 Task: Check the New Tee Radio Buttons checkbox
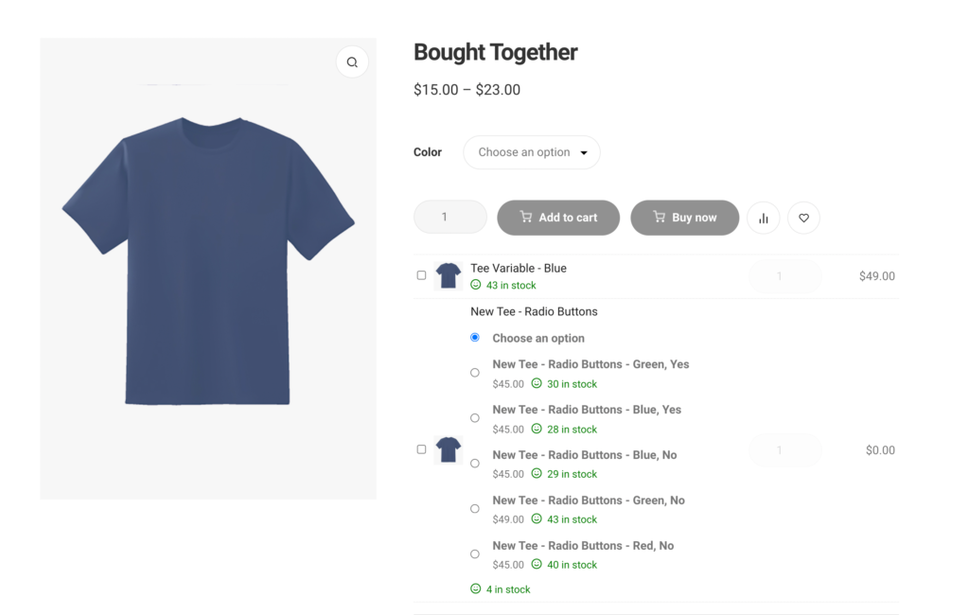(422, 449)
